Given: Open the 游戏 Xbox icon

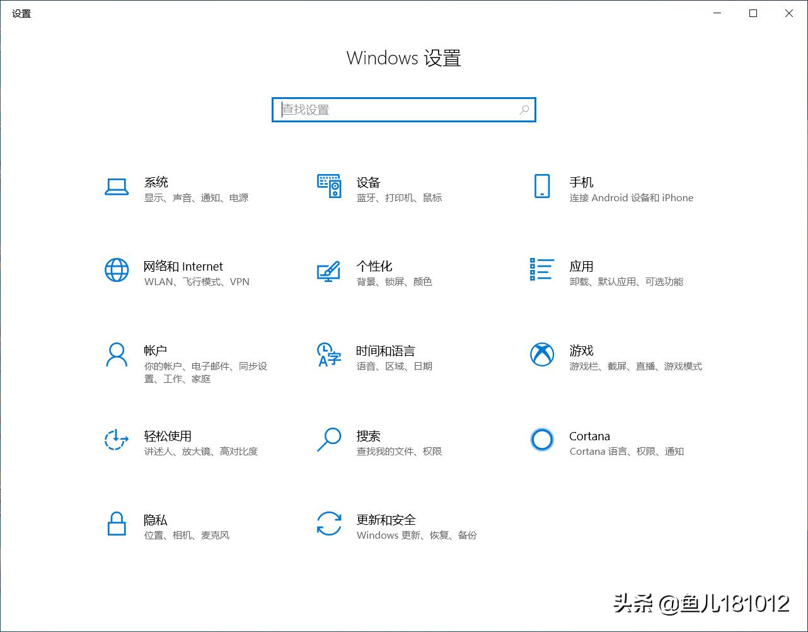Looking at the screenshot, I should click(x=542, y=354).
